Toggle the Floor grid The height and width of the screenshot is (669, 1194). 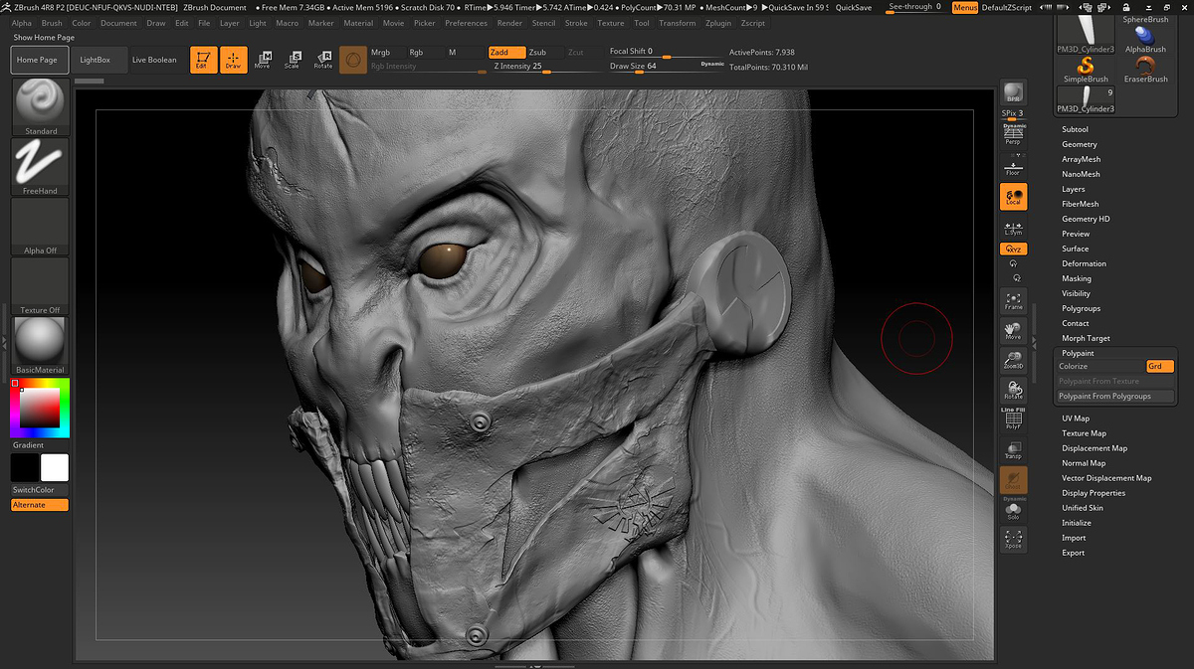tap(1013, 166)
